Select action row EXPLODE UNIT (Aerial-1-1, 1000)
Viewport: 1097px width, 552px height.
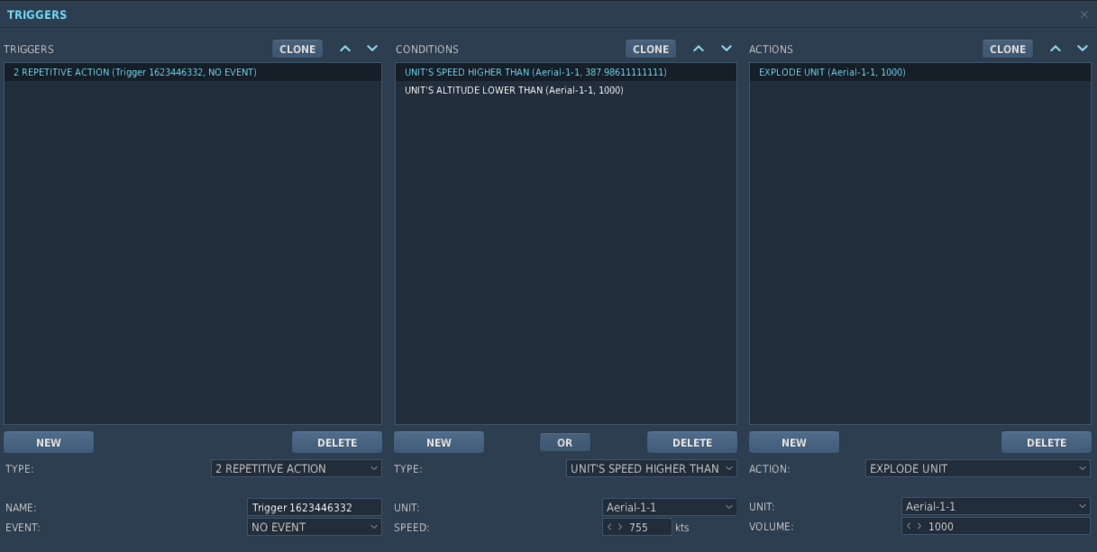[920, 72]
